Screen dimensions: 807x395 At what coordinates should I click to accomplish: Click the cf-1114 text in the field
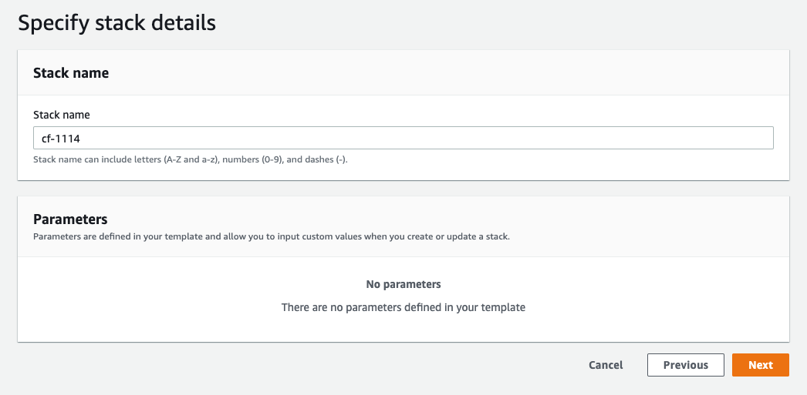pos(61,138)
